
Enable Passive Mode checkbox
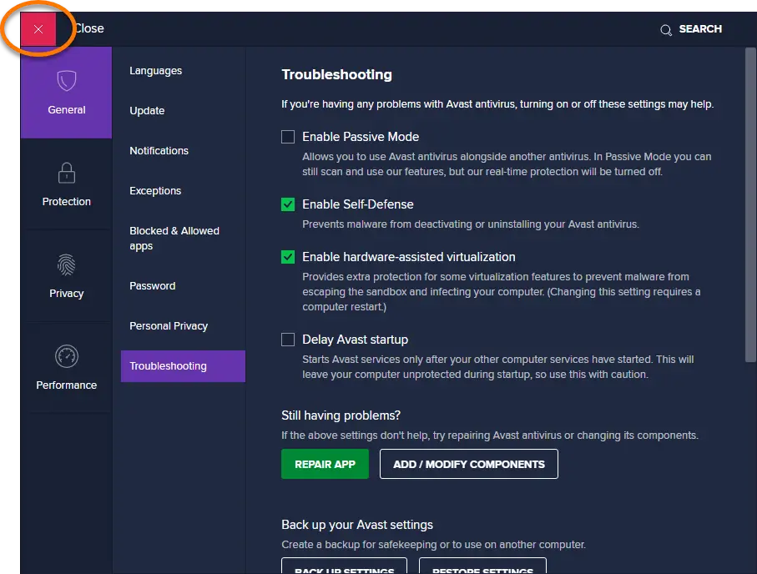tap(288, 137)
